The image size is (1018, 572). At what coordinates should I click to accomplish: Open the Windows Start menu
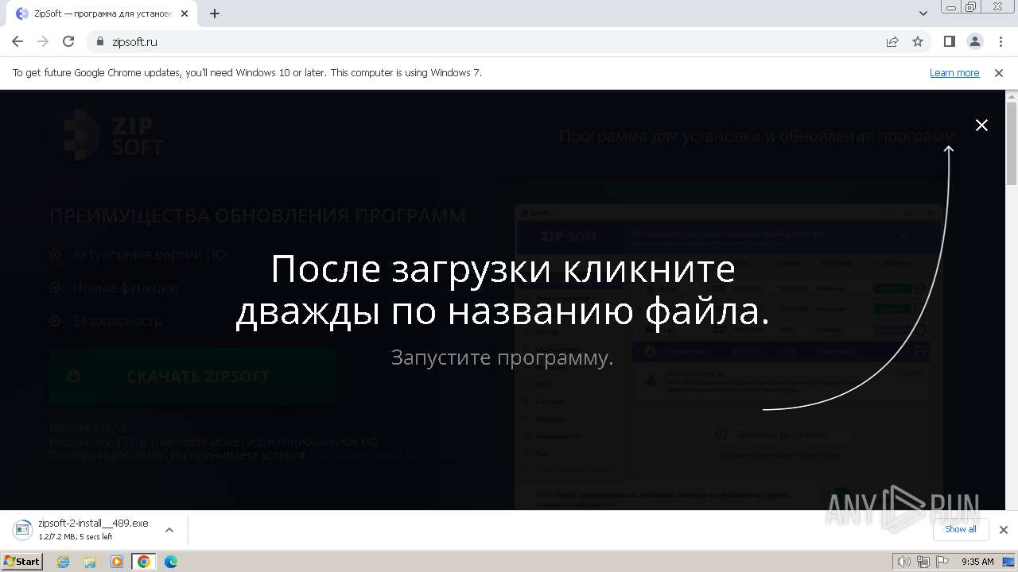(21, 561)
